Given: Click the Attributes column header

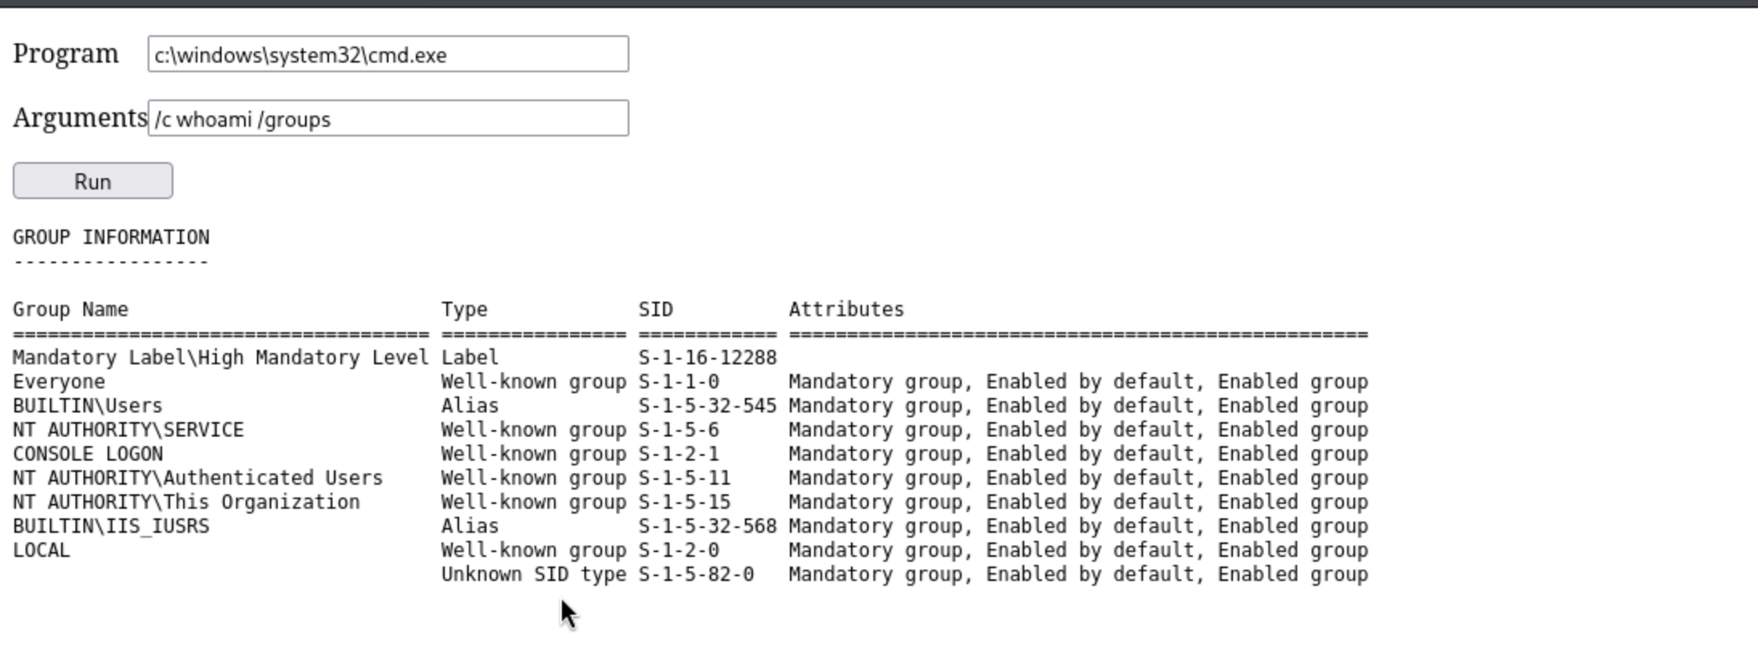Looking at the screenshot, I should pyautogui.click(x=846, y=310).
